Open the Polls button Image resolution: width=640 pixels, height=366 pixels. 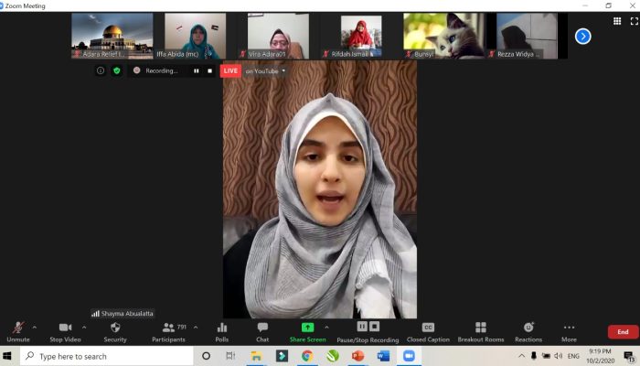[222, 332]
